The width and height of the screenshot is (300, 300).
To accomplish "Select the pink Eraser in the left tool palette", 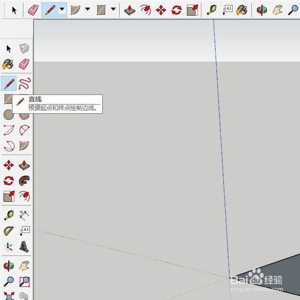I will [x=24, y=64].
